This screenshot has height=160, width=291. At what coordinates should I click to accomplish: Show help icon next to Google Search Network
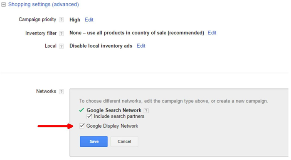146,111
